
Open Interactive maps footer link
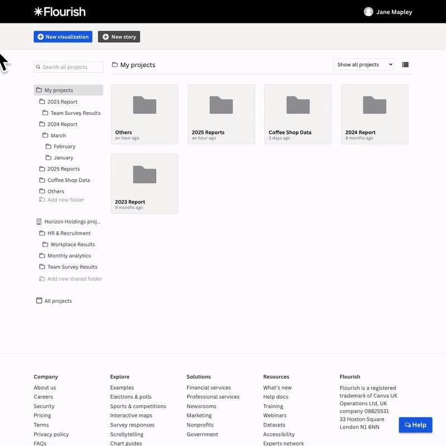131,415
